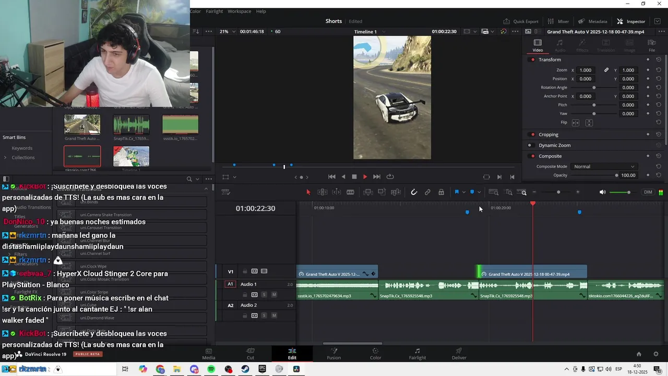
Task: Switch to the Inspector File tab
Action: 651,45
